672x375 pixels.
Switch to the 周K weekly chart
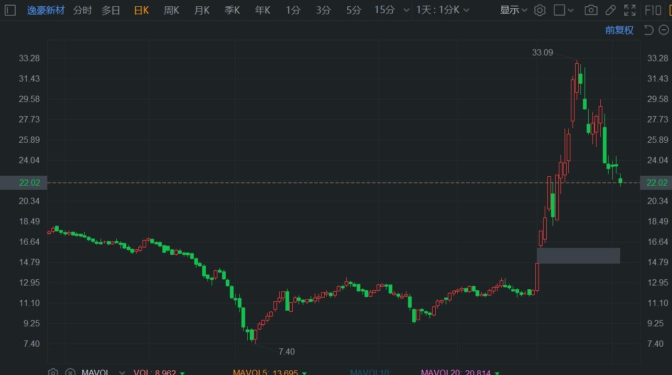click(x=171, y=10)
